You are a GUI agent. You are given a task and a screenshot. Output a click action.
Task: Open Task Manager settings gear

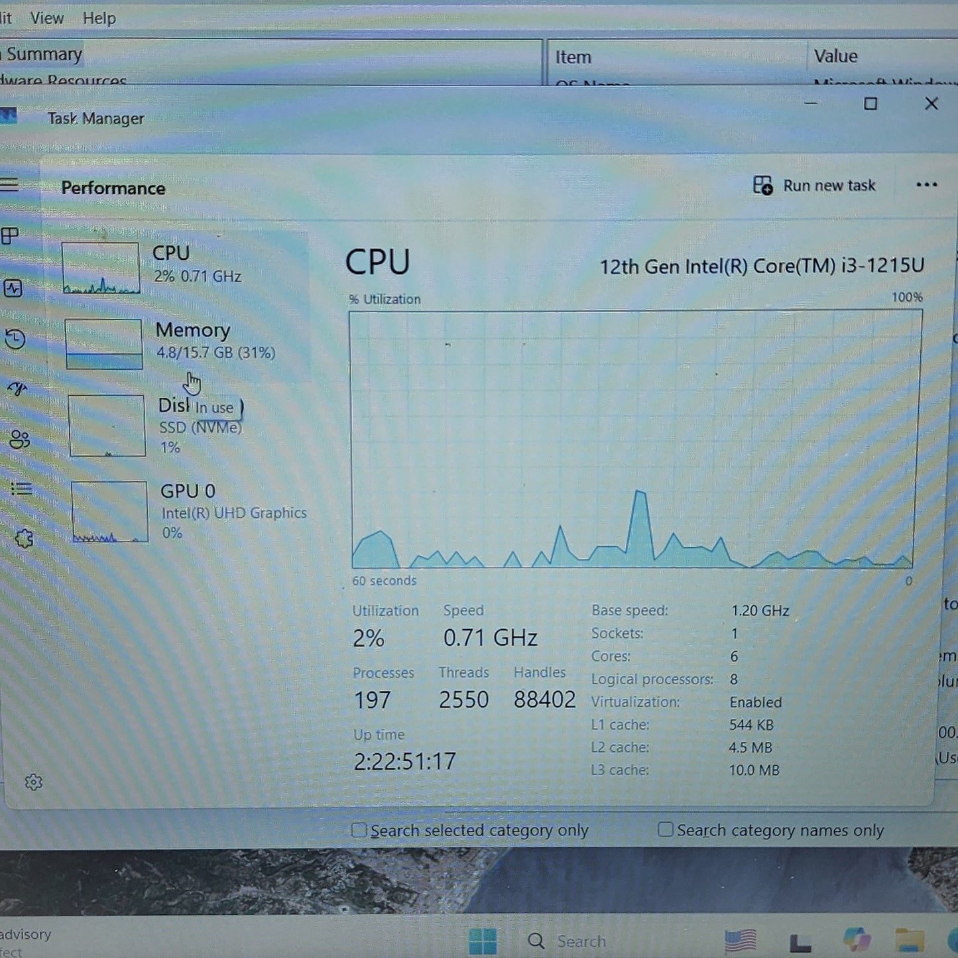click(34, 782)
